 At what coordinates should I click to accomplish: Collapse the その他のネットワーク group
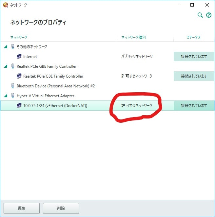[x=6, y=46]
